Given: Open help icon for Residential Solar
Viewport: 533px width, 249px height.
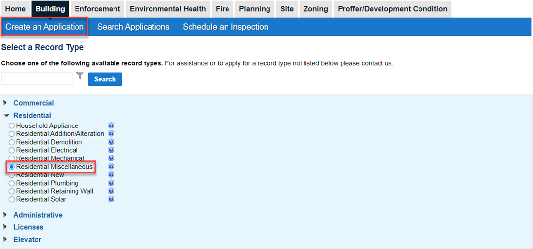Looking at the screenshot, I should [x=111, y=199].
